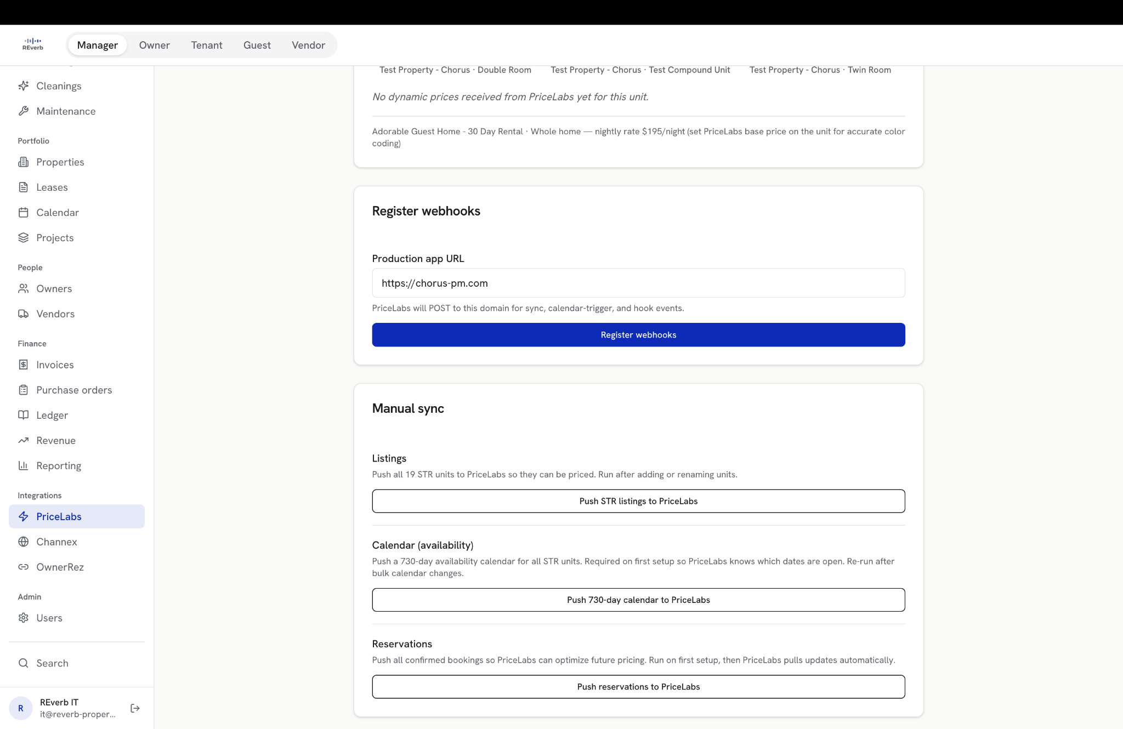
Task: Select the Test Compound Unit tab
Action: pos(640,70)
